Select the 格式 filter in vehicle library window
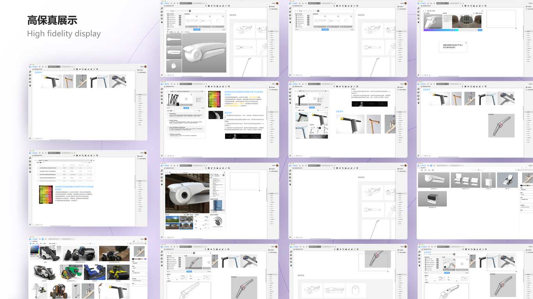Viewport: 533px width, 299px height. (x=44, y=244)
